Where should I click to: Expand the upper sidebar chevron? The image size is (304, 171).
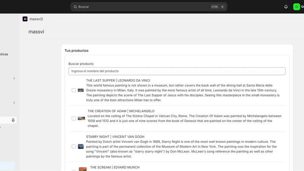pyautogui.click(x=14, y=78)
